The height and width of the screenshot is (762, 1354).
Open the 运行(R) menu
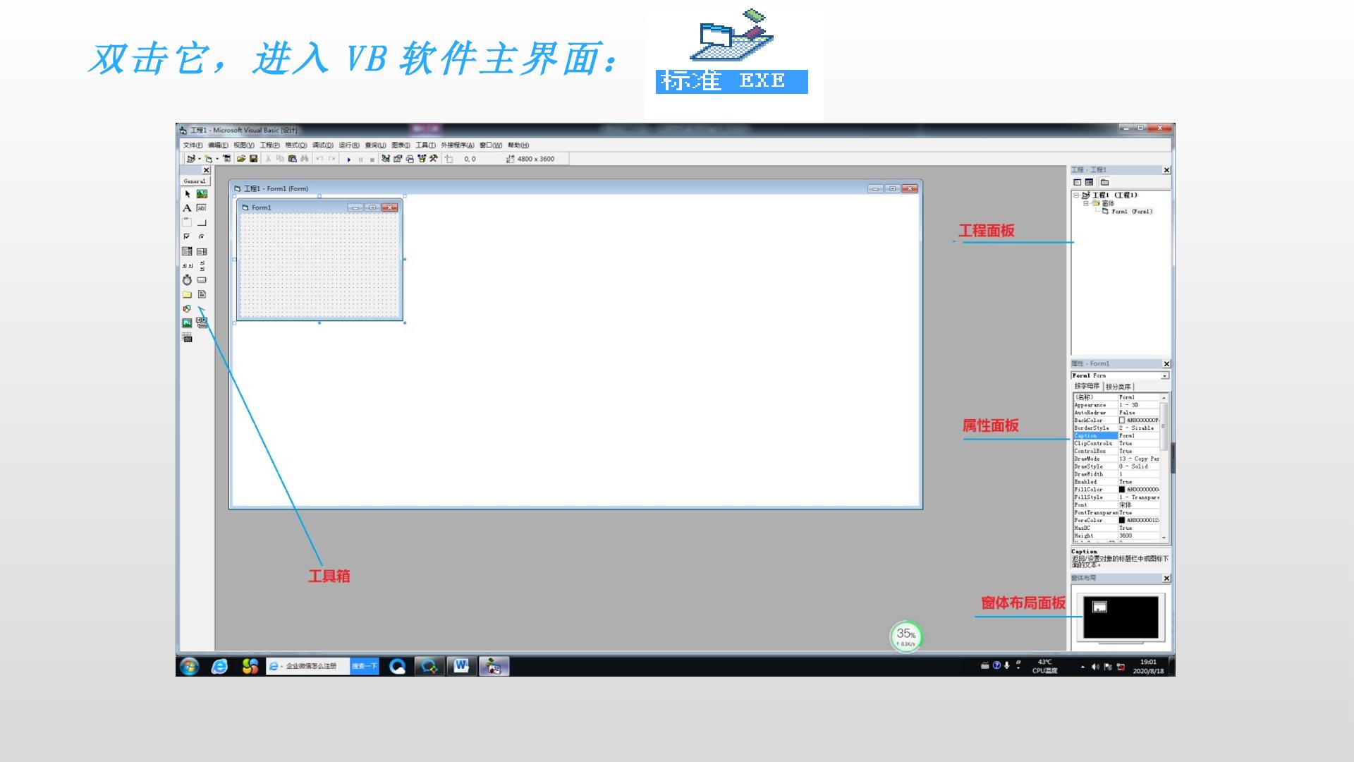tap(349, 145)
